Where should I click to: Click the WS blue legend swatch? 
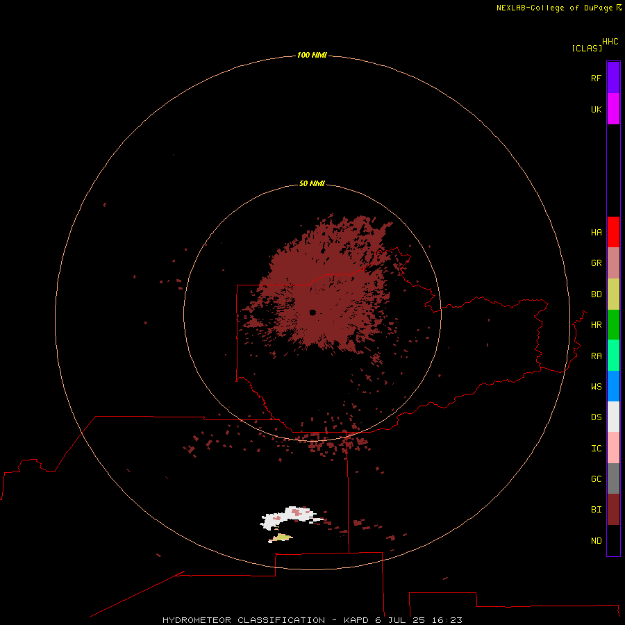tap(613, 386)
